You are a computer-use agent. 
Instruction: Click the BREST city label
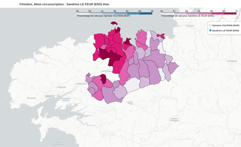tap(50, 96)
